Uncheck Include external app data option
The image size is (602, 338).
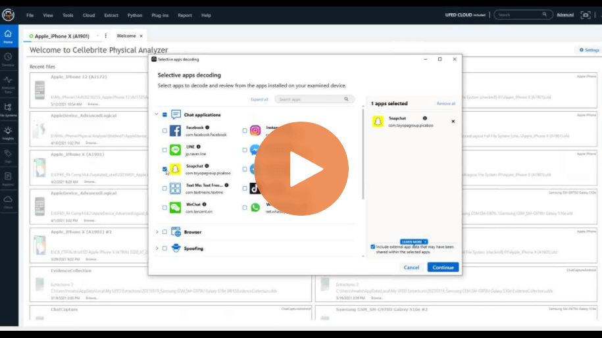click(373, 247)
